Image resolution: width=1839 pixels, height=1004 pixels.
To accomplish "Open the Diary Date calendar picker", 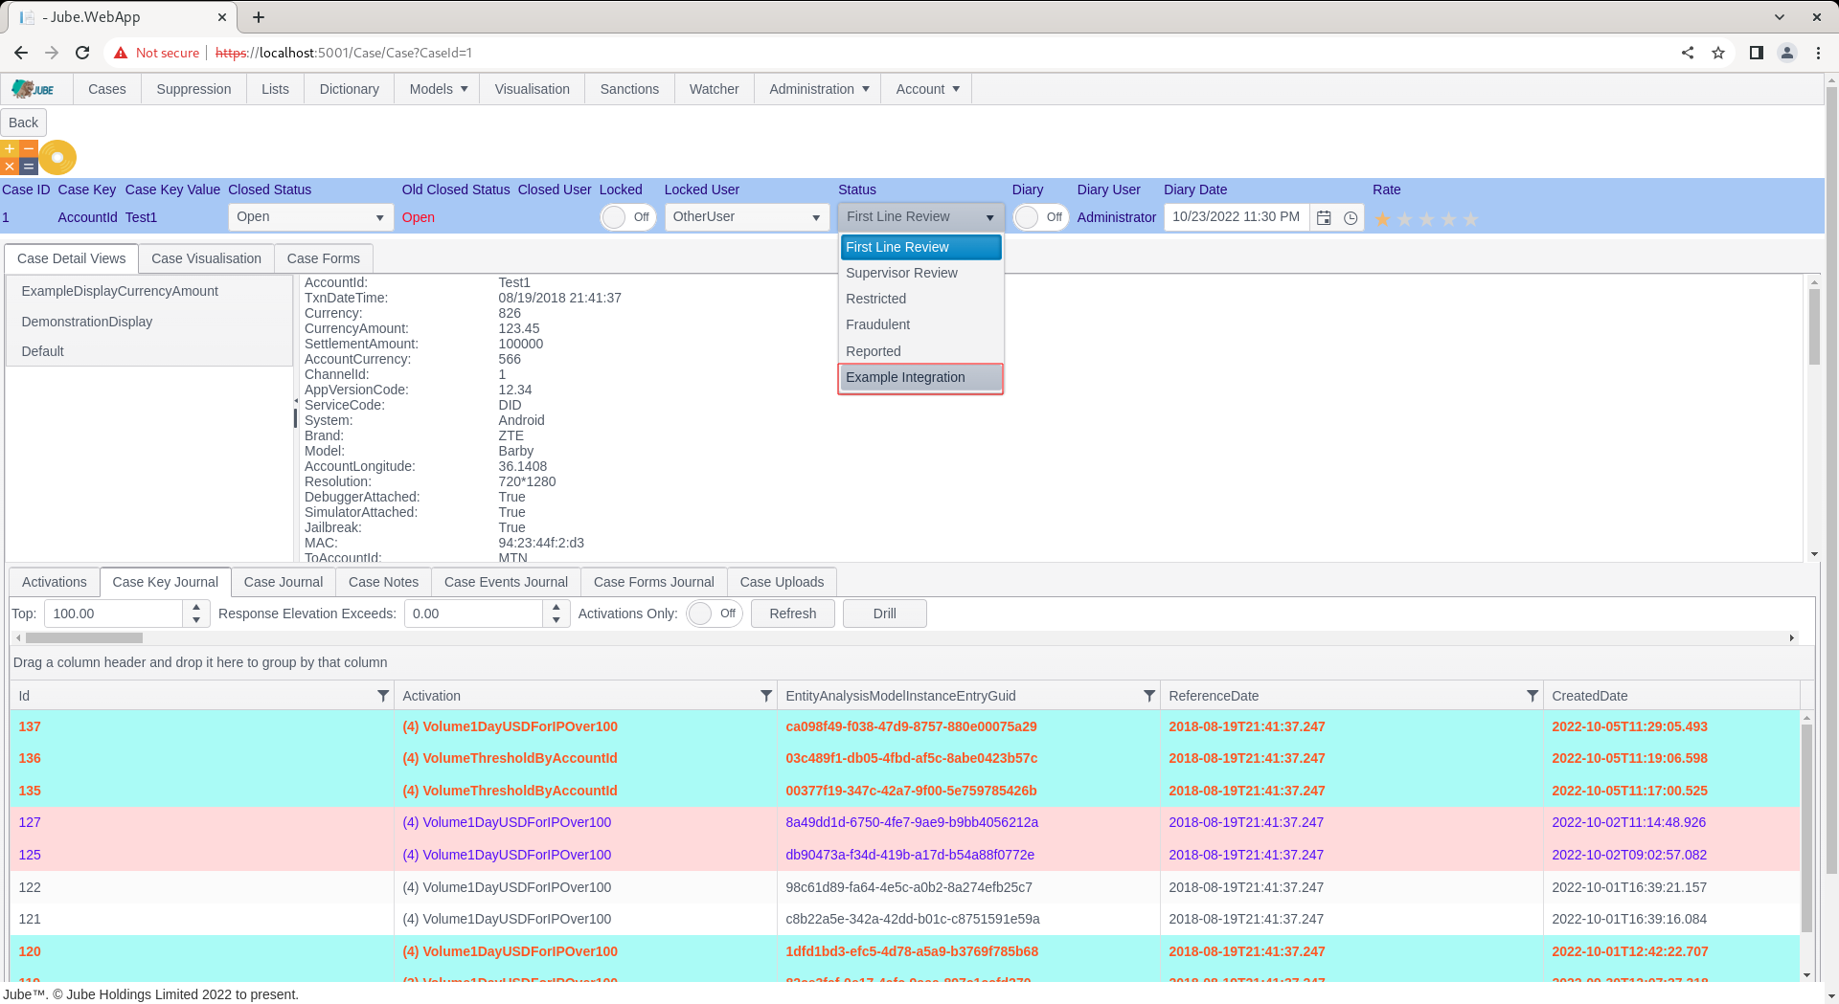I will tap(1324, 218).
